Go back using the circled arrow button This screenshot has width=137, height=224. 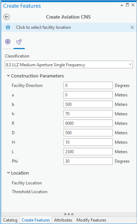click(7, 17)
